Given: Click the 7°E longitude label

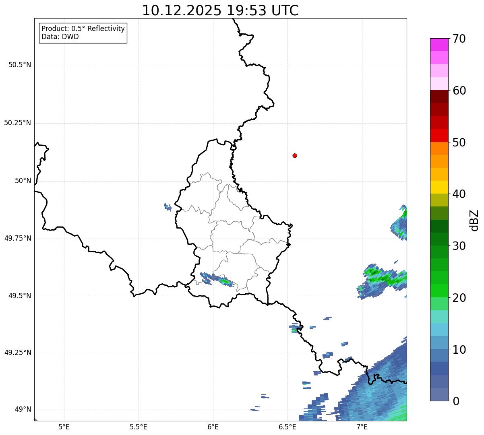Looking at the screenshot, I should click(x=362, y=427).
